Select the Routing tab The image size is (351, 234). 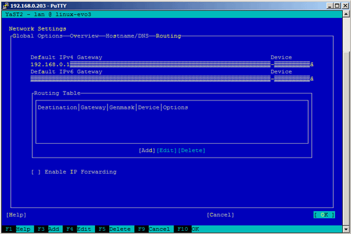tap(168, 36)
